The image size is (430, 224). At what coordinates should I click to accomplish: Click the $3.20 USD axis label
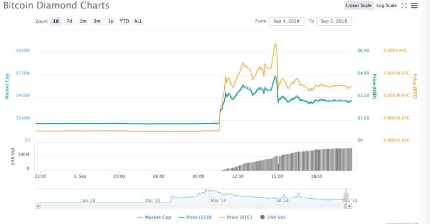[x=363, y=95]
